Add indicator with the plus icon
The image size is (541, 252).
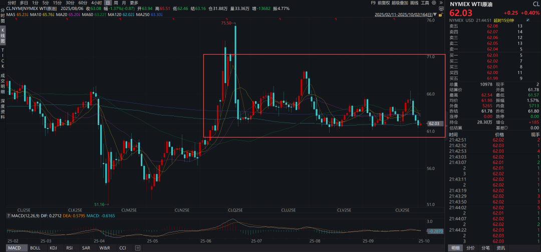[138, 247]
